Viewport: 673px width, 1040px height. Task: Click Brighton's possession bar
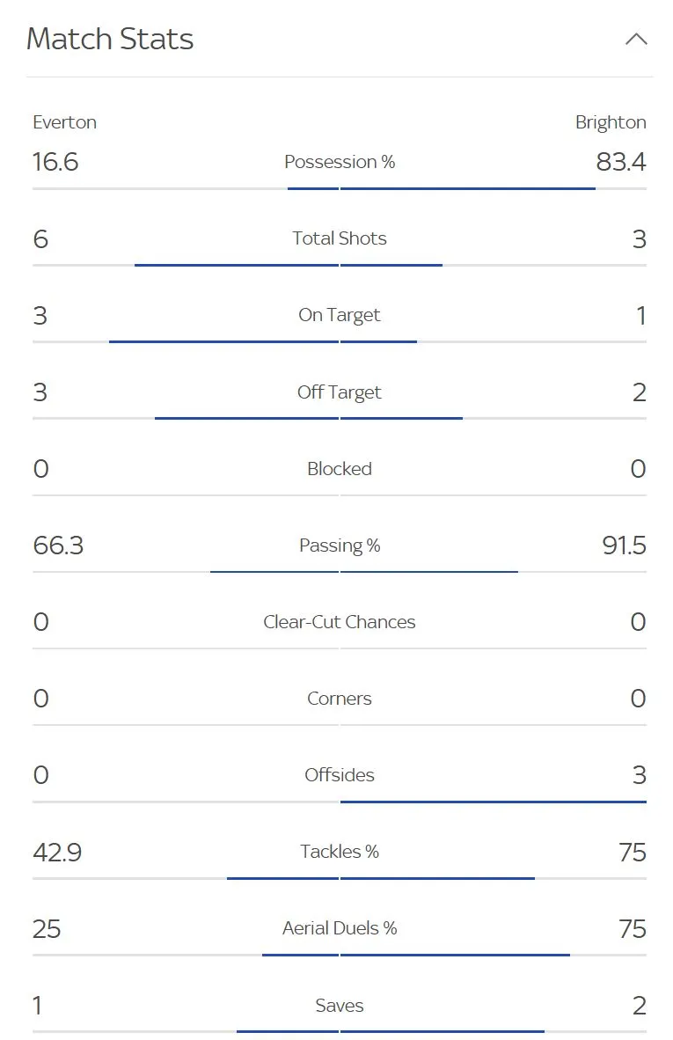coord(466,187)
